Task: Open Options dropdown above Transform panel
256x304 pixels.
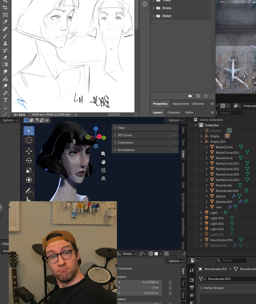Action: (176, 261)
